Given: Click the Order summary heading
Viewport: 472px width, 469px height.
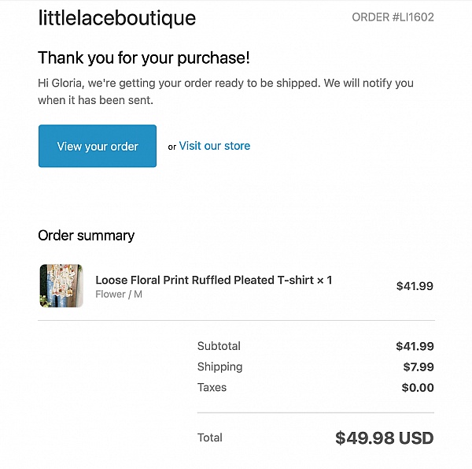Looking at the screenshot, I should (x=86, y=235).
